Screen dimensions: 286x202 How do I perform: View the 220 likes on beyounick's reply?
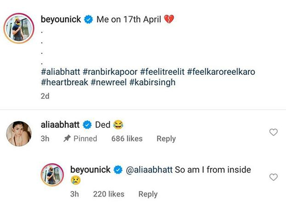(x=108, y=194)
